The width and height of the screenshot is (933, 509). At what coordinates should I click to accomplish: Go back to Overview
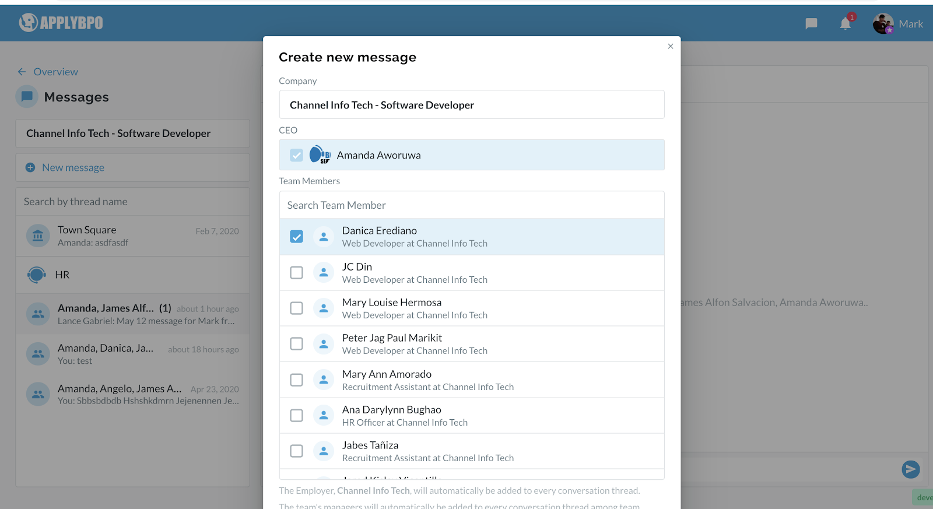(48, 72)
